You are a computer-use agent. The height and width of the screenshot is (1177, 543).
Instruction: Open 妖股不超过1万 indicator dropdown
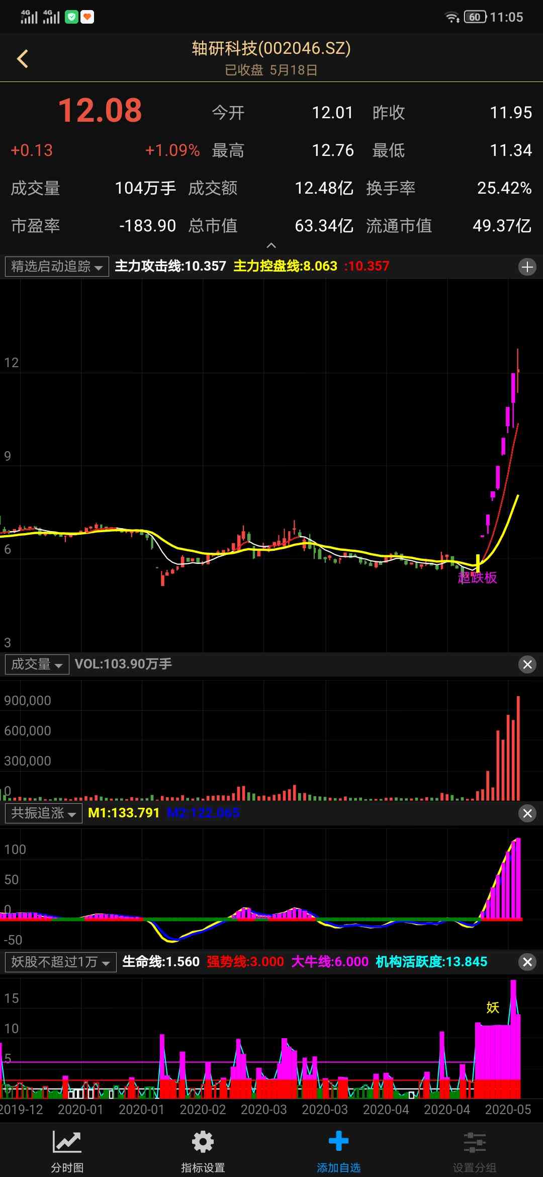point(61,962)
